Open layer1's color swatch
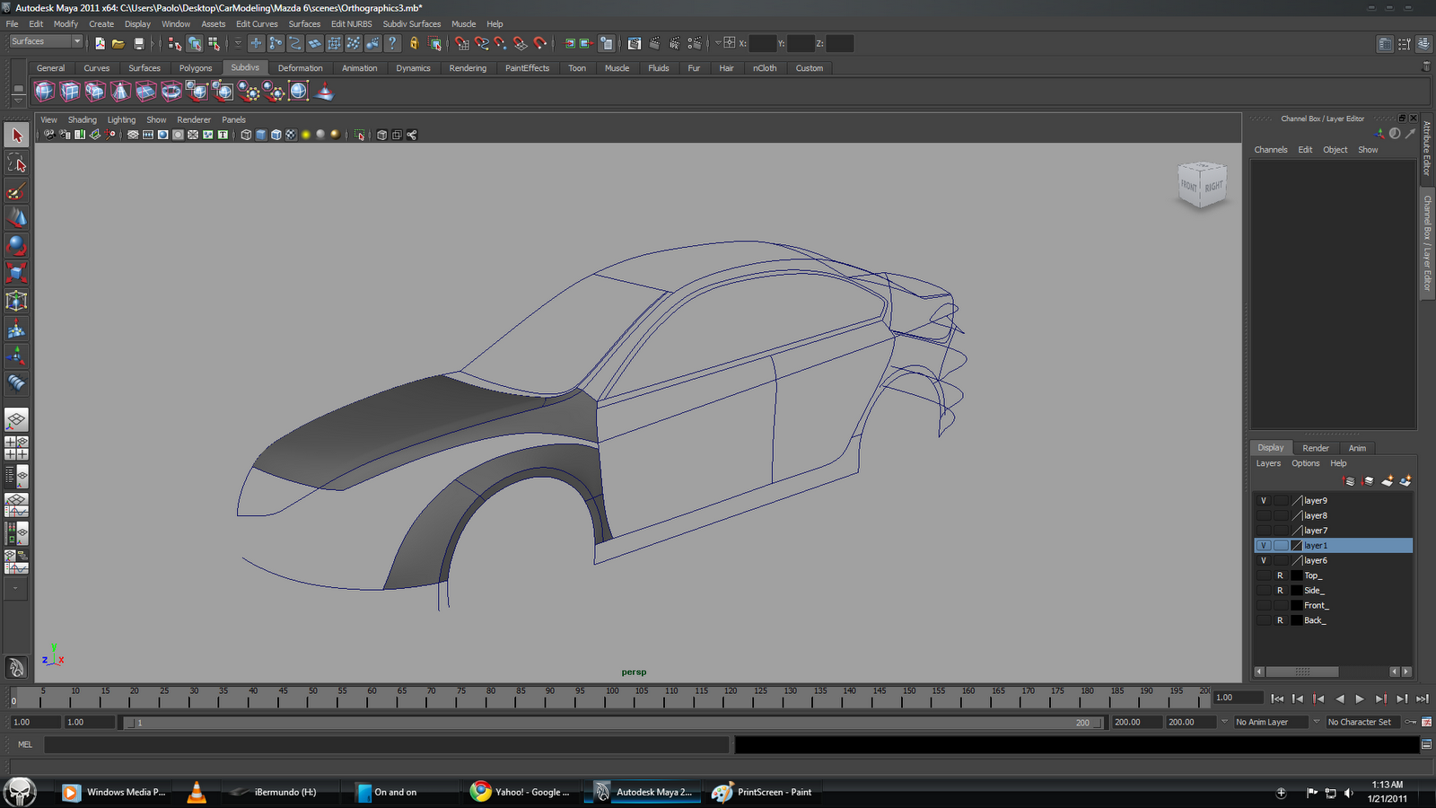Image resolution: width=1436 pixels, height=808 pixels. [1296, 545]
